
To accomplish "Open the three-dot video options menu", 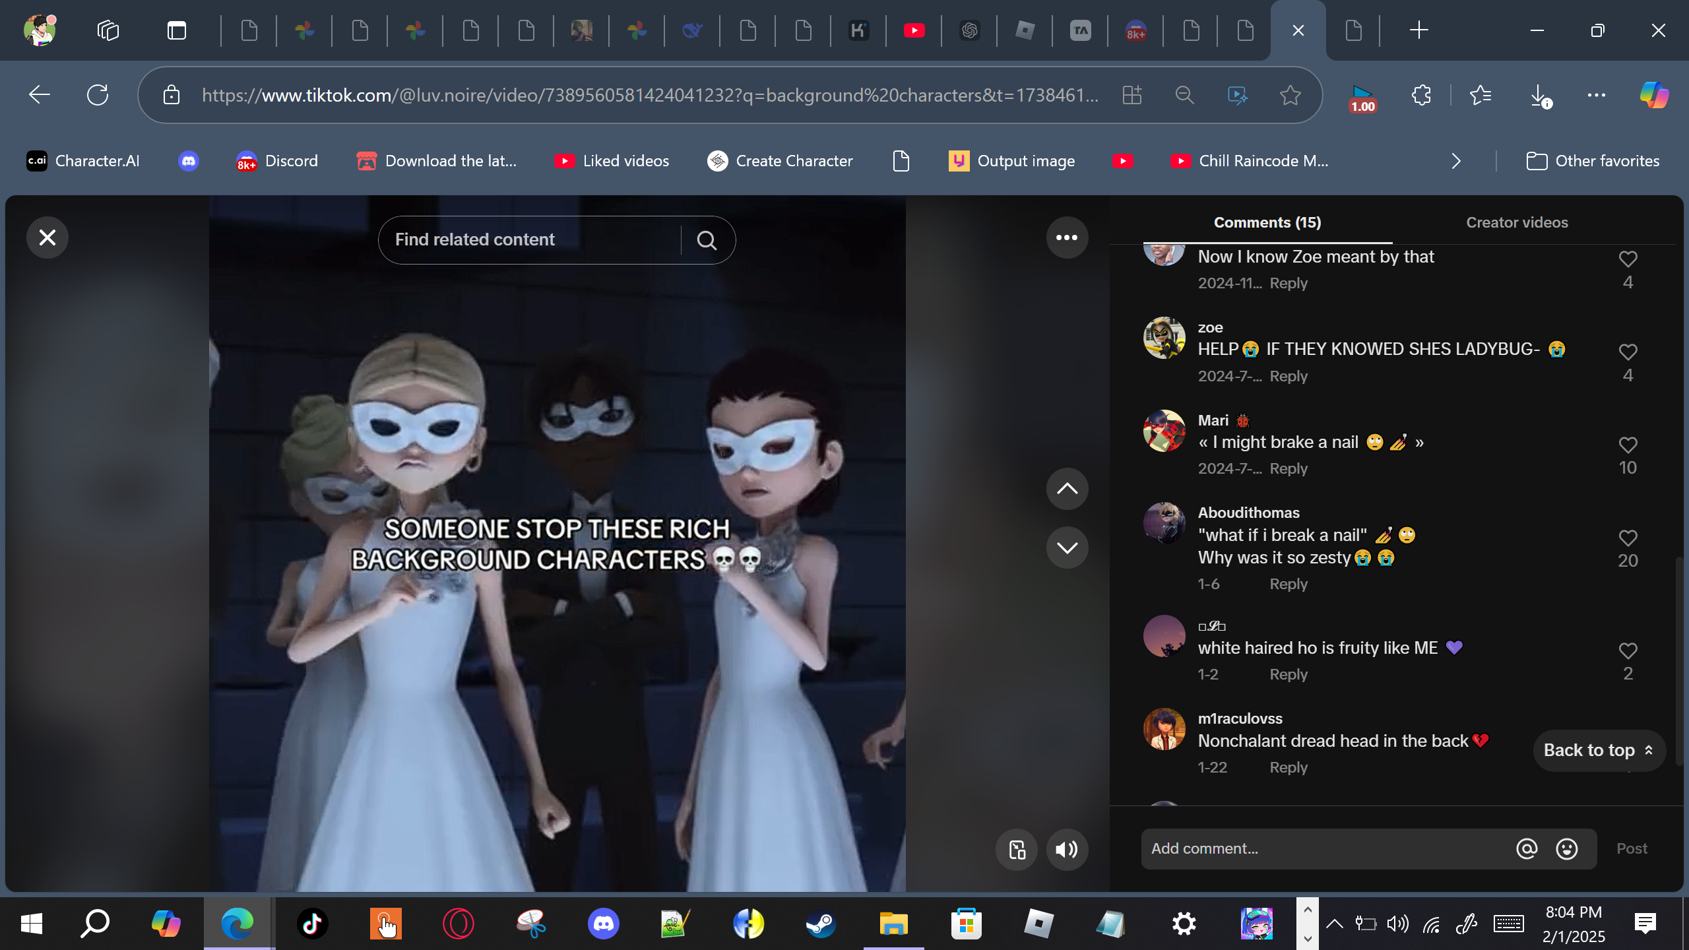I will [1066, 237].
